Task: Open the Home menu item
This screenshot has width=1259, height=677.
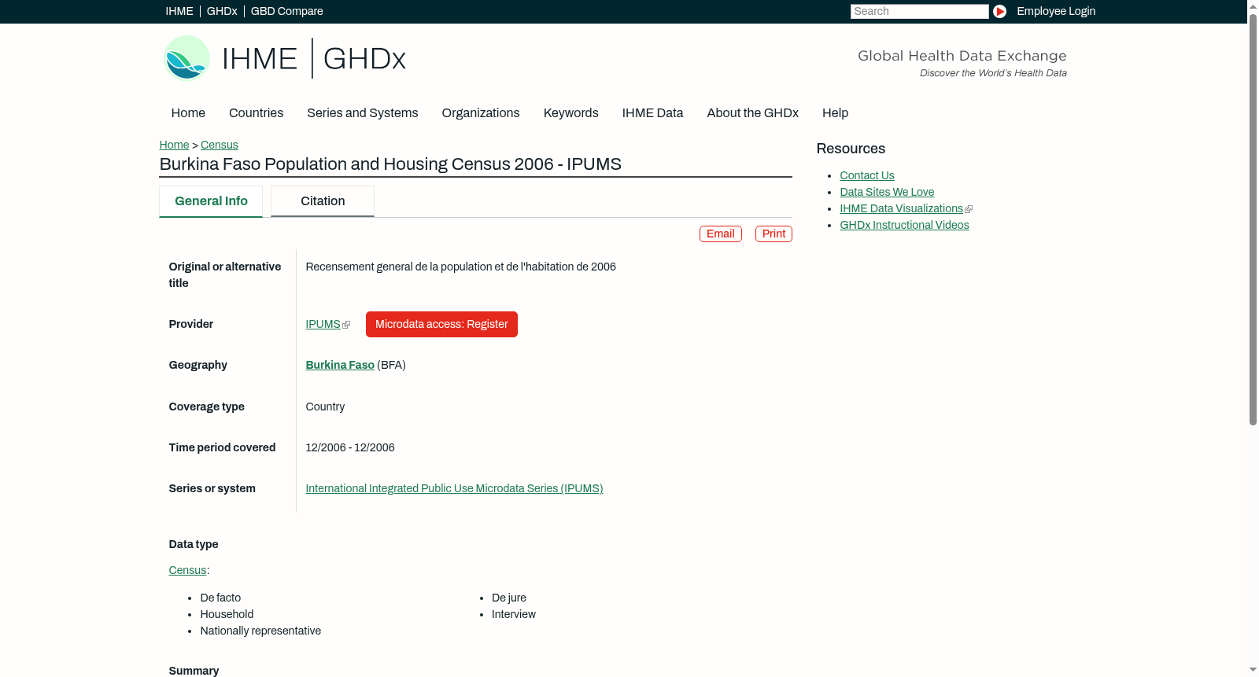Action: 188,113
